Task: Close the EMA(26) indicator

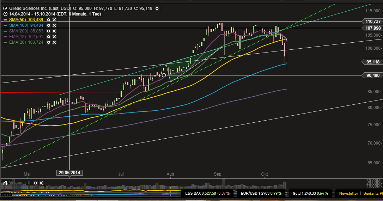Action: point(54,43)
